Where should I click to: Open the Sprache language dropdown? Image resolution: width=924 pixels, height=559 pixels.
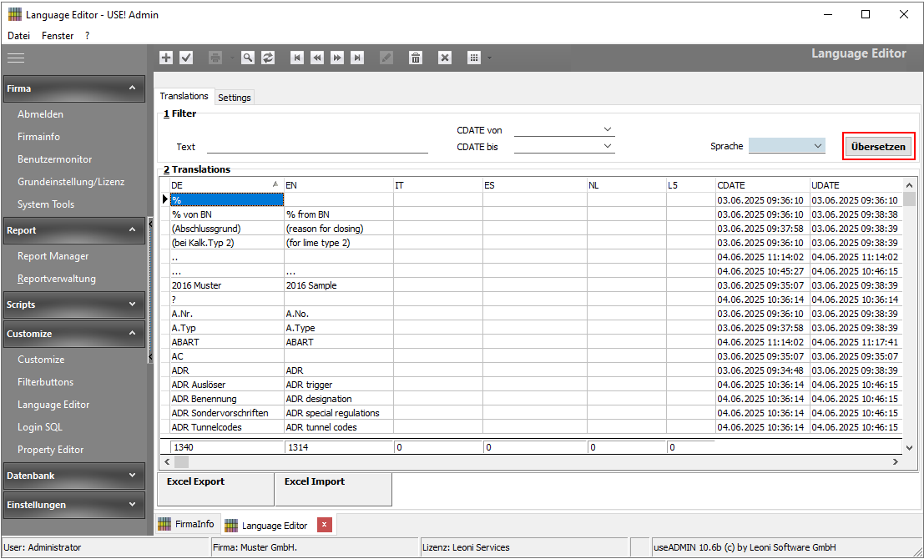click(818, 146)
